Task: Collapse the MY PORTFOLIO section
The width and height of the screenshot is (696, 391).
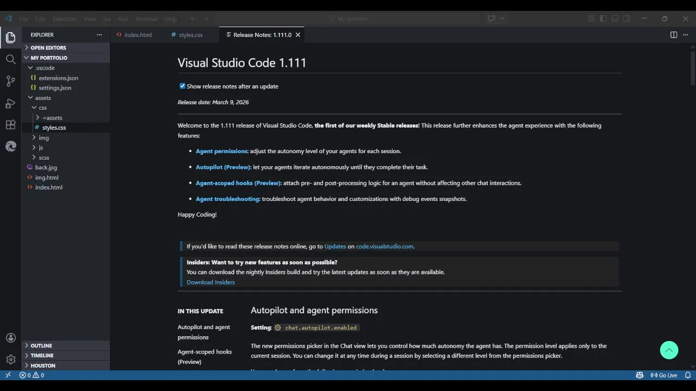Action: [48, 58]
